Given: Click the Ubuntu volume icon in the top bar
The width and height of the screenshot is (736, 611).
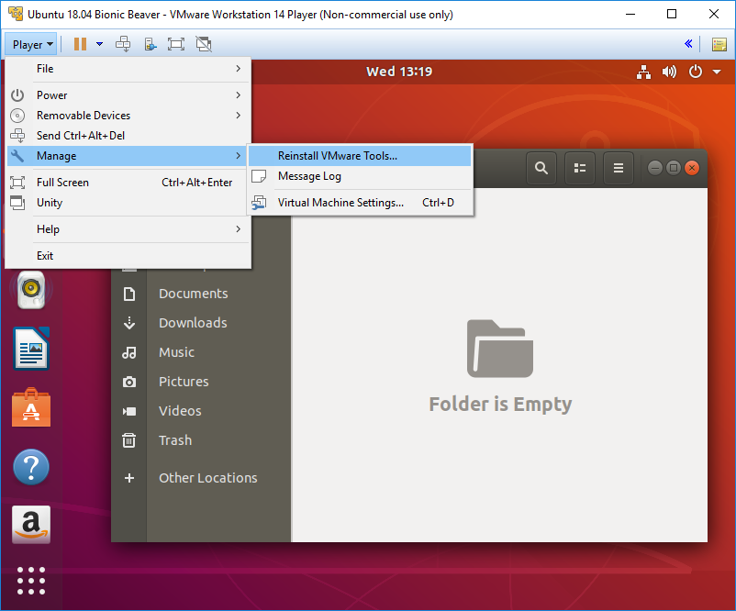Looking at the screenshot, I should (669, 72).
